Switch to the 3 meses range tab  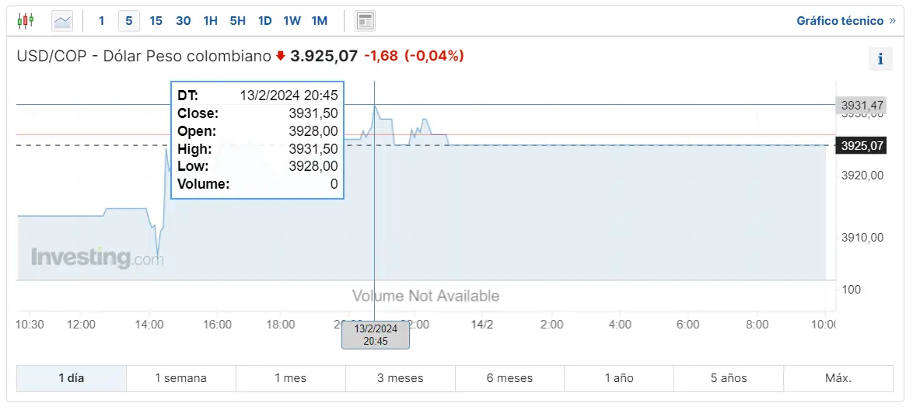click(400, 378)
